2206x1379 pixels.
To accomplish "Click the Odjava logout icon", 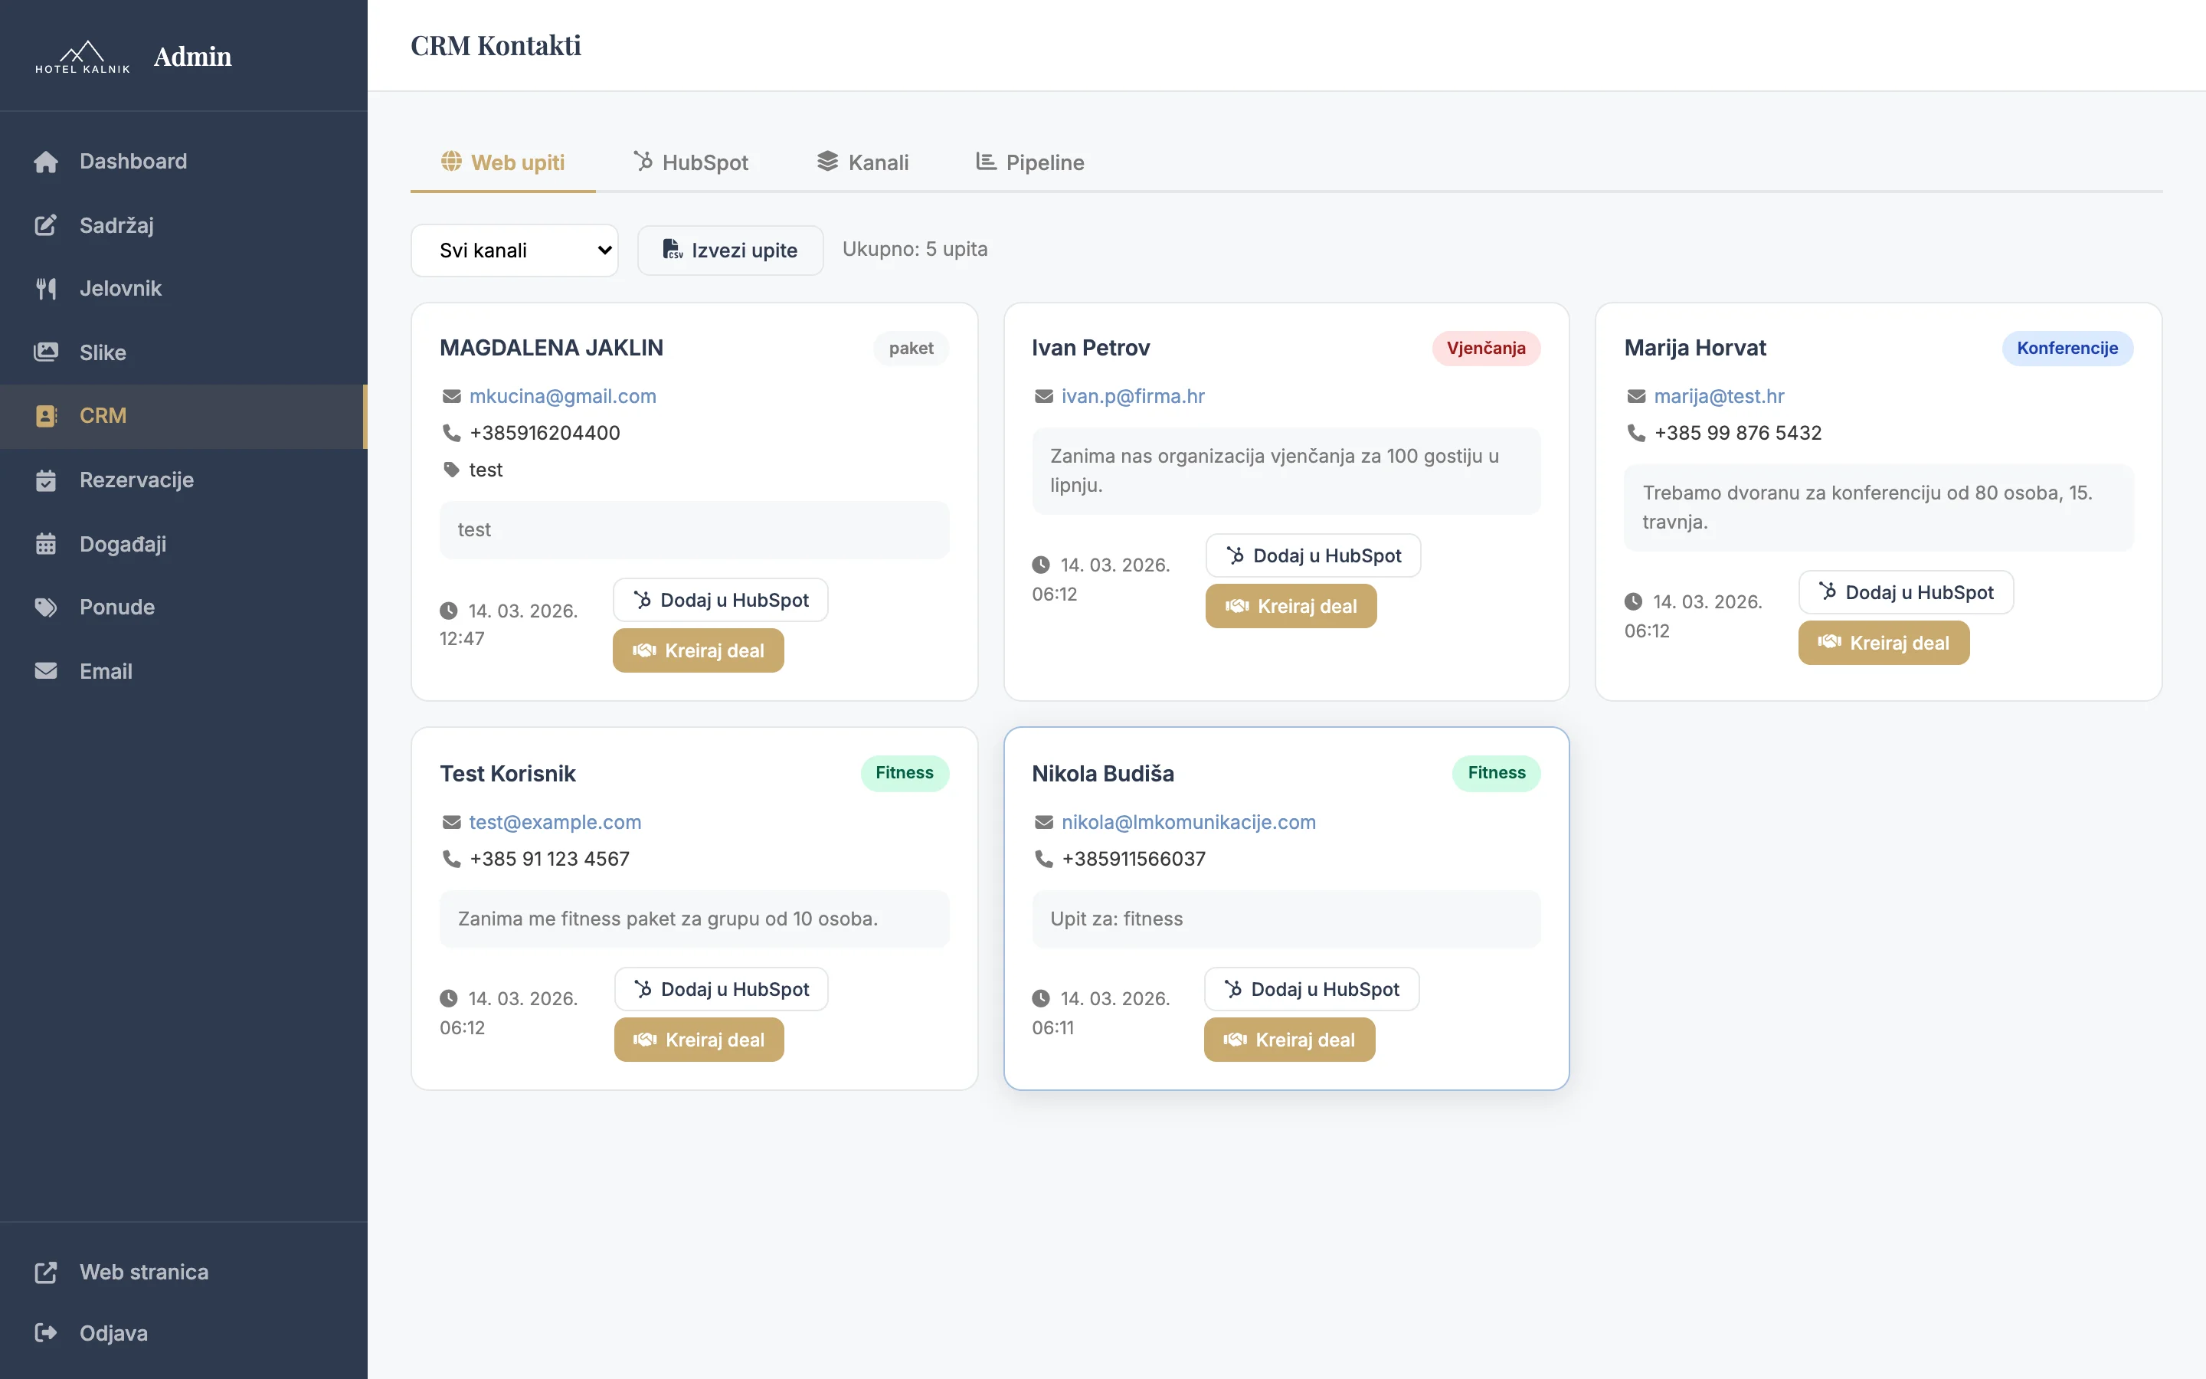I will pos(47,1332).
